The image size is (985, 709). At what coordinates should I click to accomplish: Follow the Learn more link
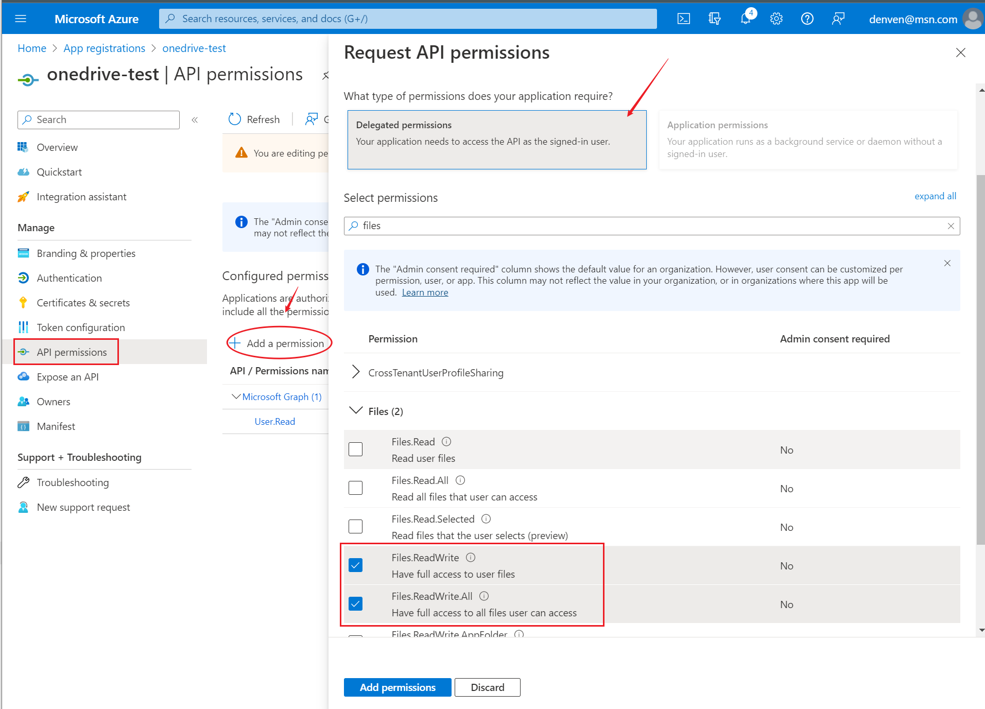pos(425,292)
